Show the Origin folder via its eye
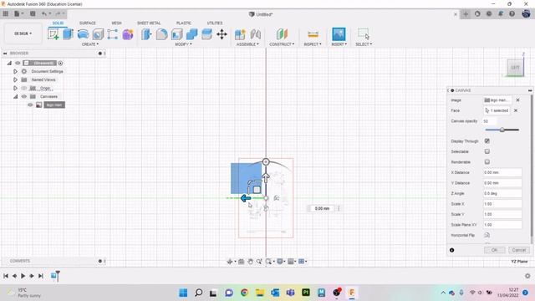The image size is (535, 301). 24,88
